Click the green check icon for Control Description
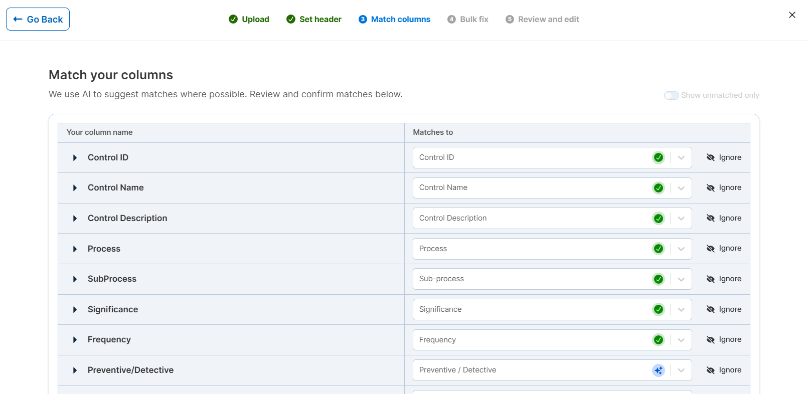 [659, 218]
